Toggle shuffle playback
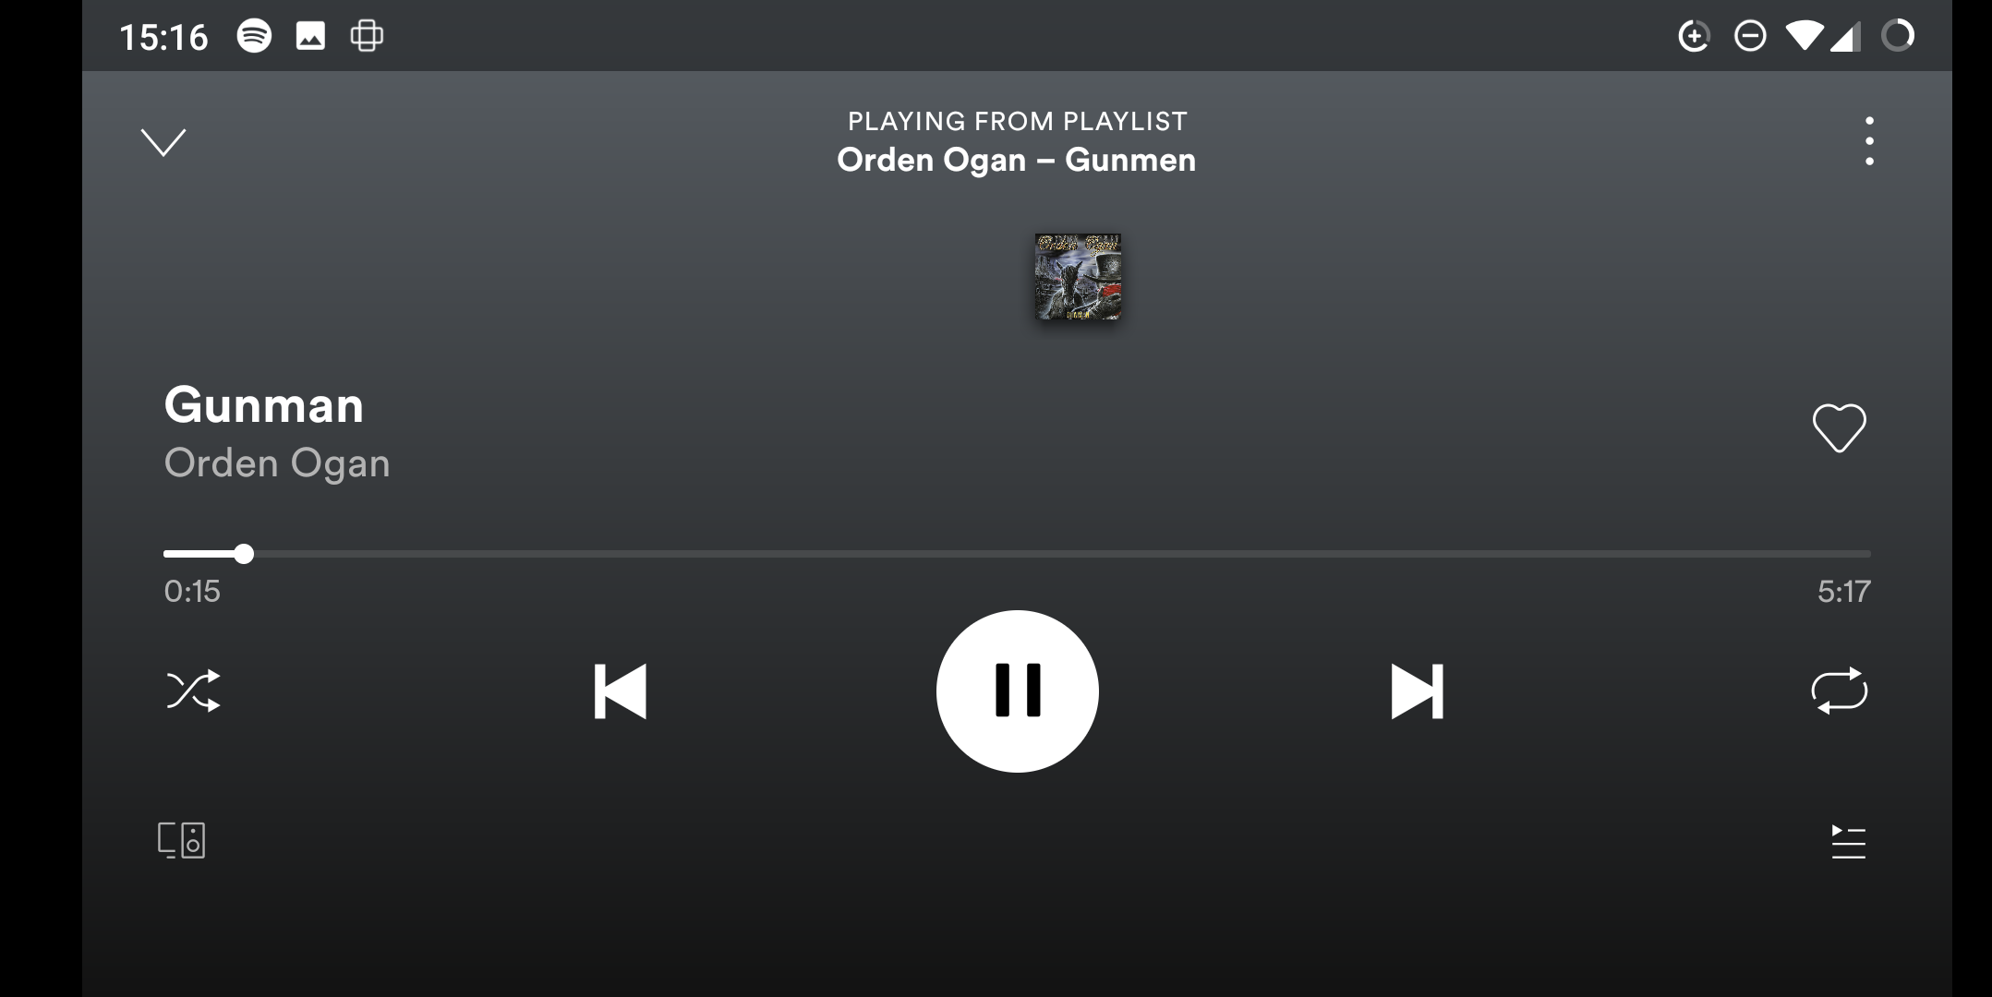The width and height of the screenshot is (1992, 997). [x=193, y=691]
